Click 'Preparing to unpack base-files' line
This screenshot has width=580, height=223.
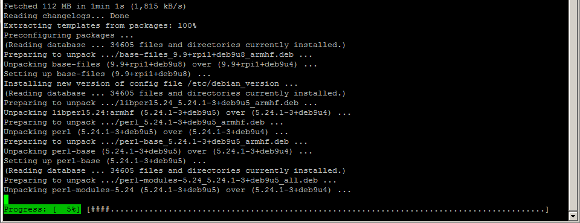158,55
